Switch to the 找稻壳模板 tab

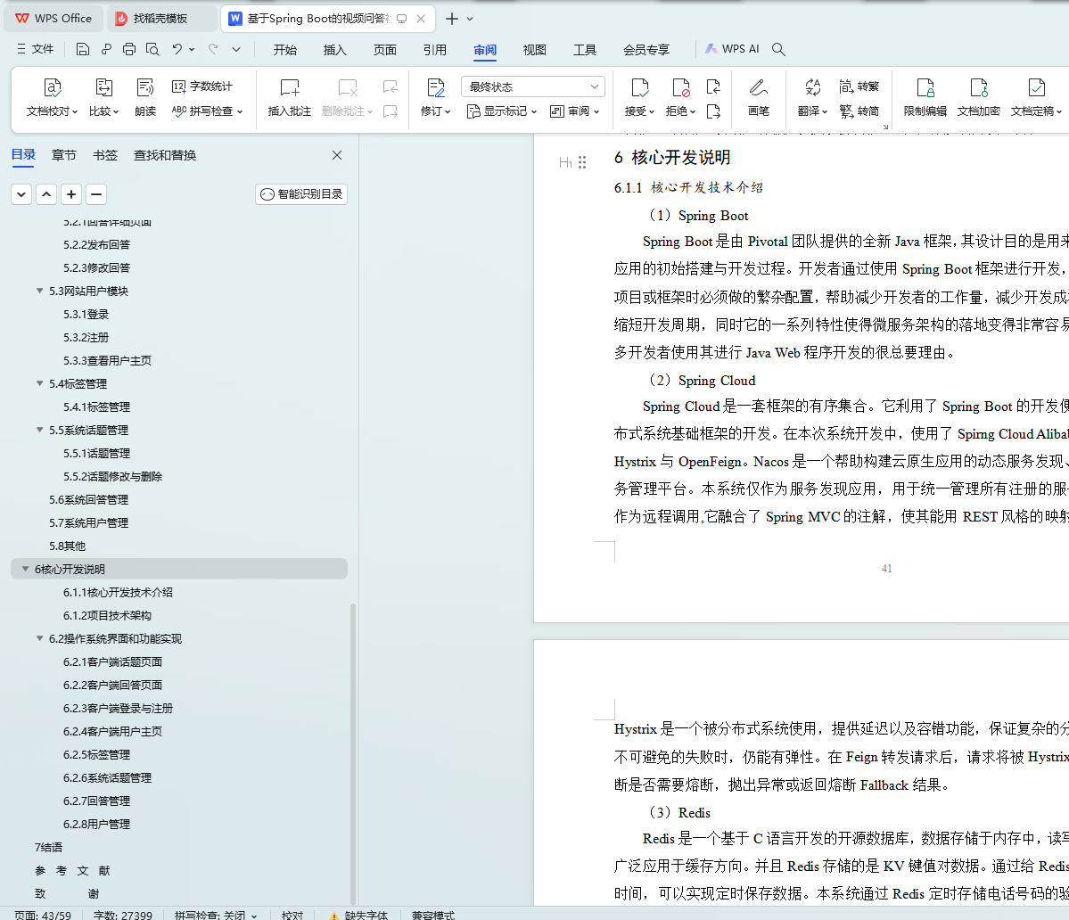160,19
